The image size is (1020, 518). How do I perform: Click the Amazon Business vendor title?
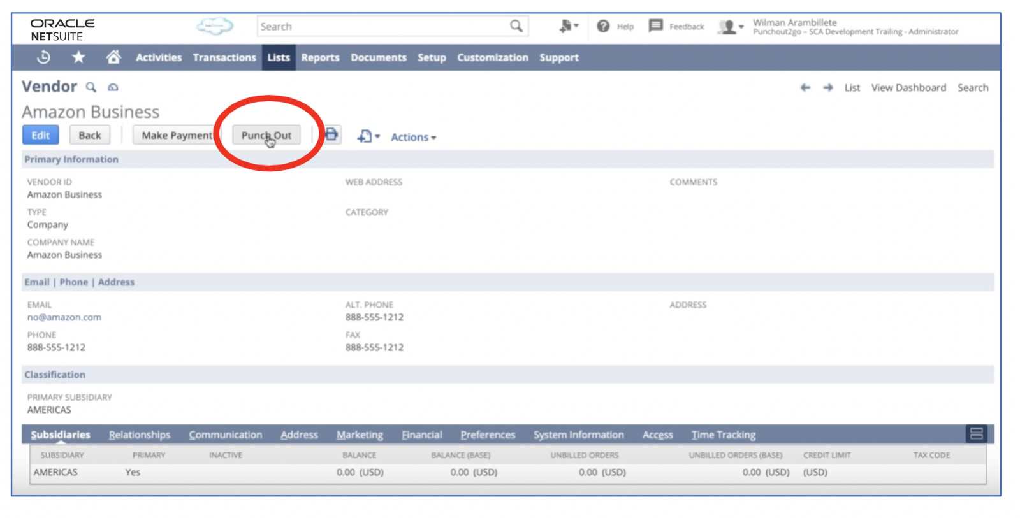(91, 112)
